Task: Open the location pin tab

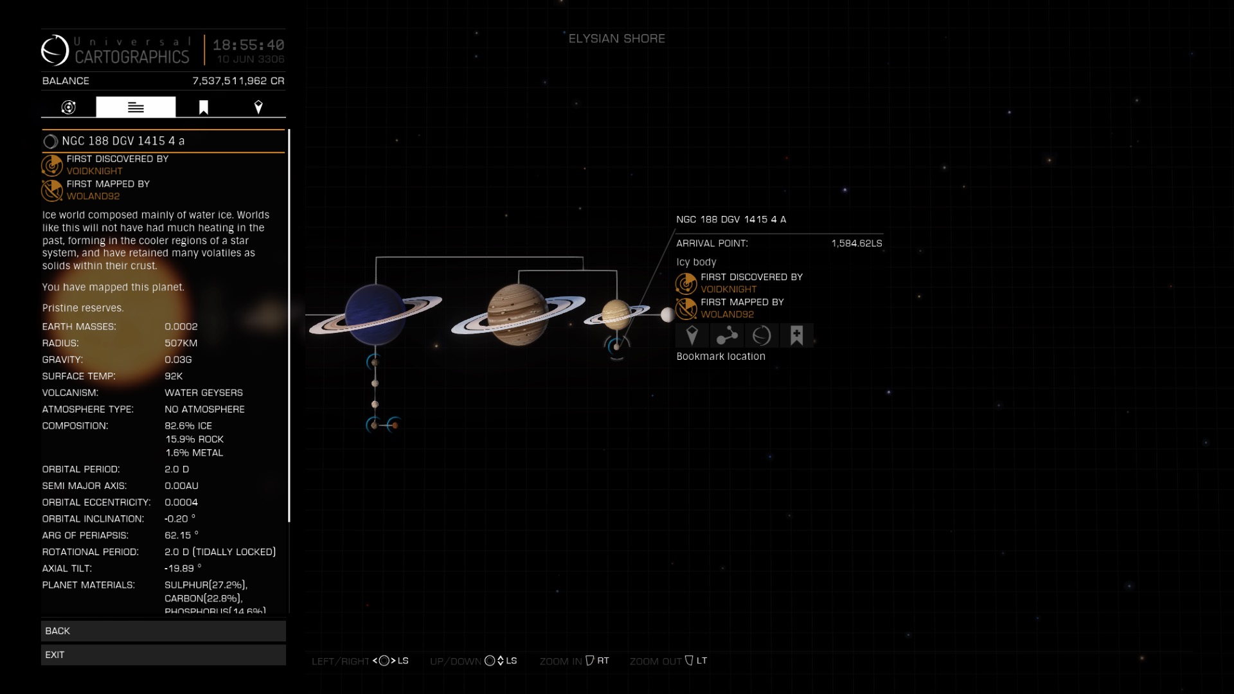Action: (258, 107)
